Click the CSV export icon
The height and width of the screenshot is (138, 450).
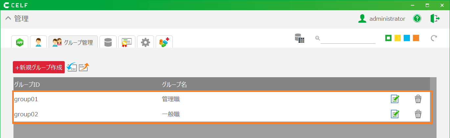click(84, 67)
